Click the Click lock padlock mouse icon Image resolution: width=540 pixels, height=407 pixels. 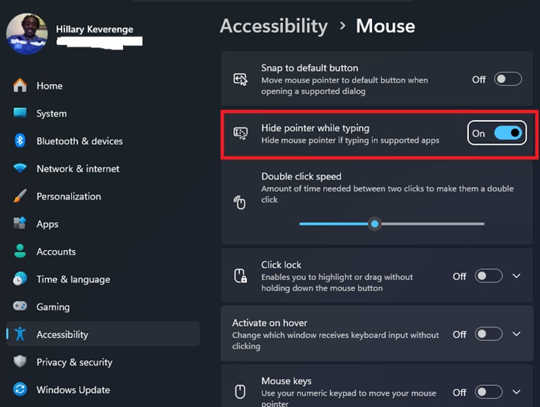(x=241, y=276)
